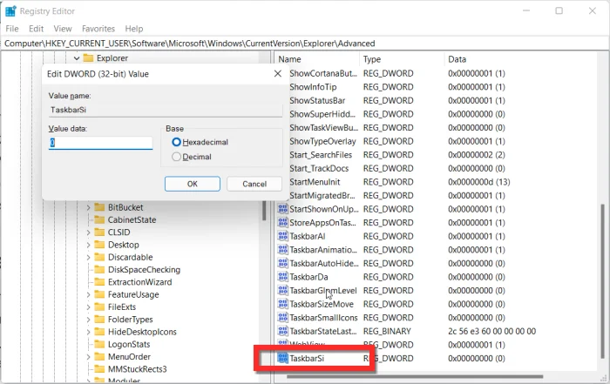The height and width of the screenshot is (384, 610).
Task: Click the FeatureUsage folder icon
Action: tap(99, 294)
